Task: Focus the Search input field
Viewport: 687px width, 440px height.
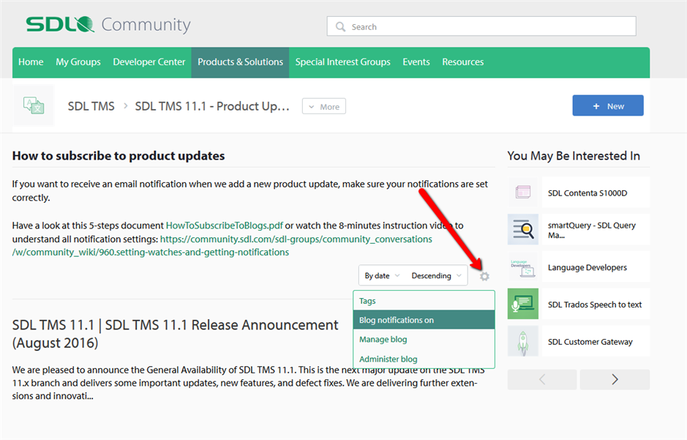Action: [481, 26]
